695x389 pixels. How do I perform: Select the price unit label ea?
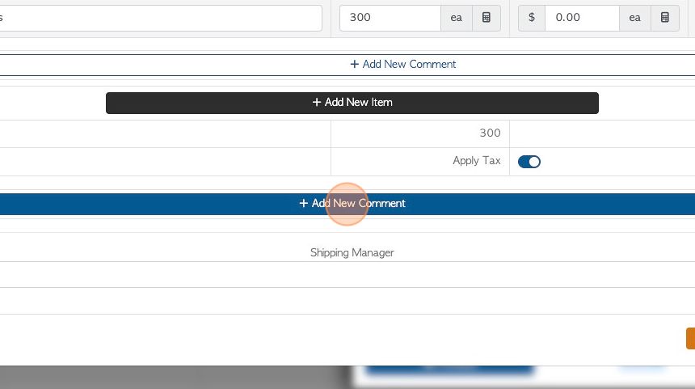click(x=635, y=18)
